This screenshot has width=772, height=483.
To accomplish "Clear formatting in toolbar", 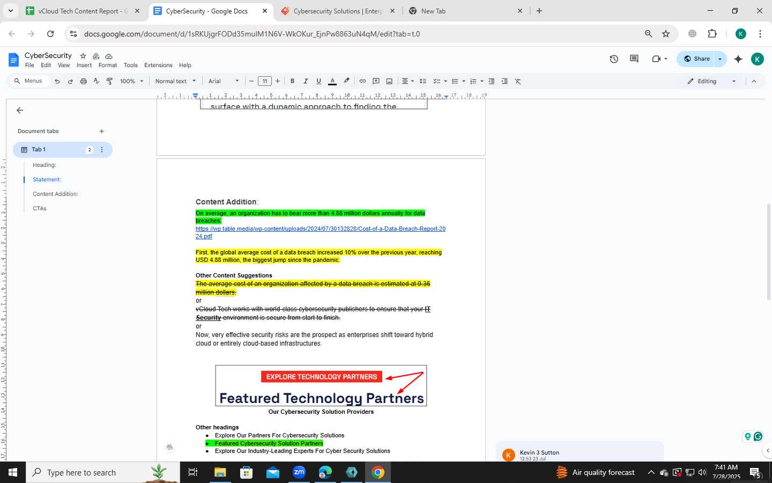I will click(x=518, y=81).
